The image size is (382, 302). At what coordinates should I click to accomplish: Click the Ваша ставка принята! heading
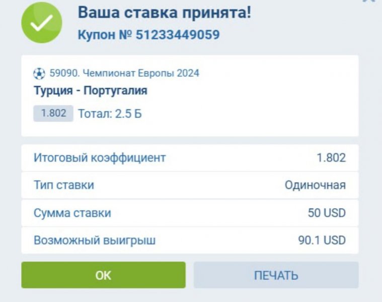tap(164, 13)
